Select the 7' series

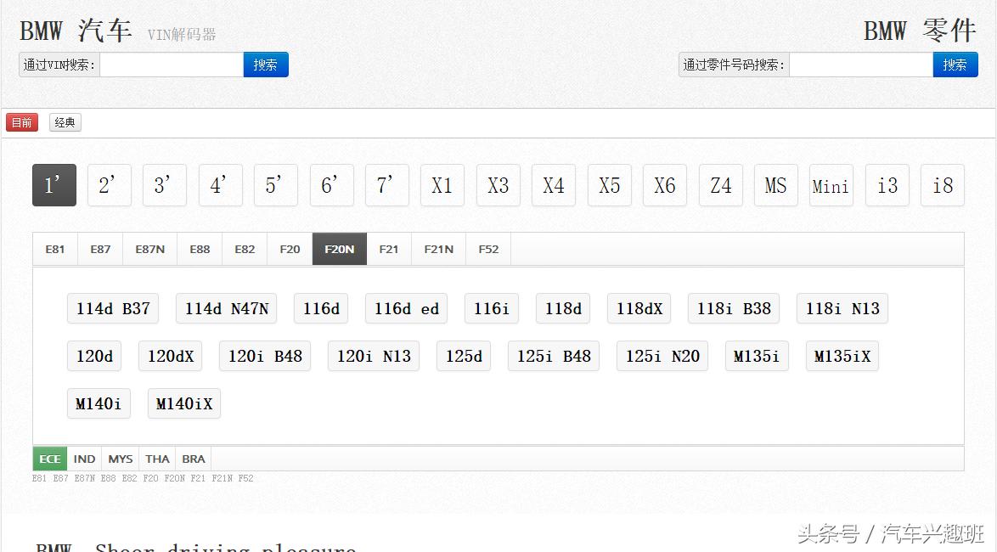(x=387, y=185)
